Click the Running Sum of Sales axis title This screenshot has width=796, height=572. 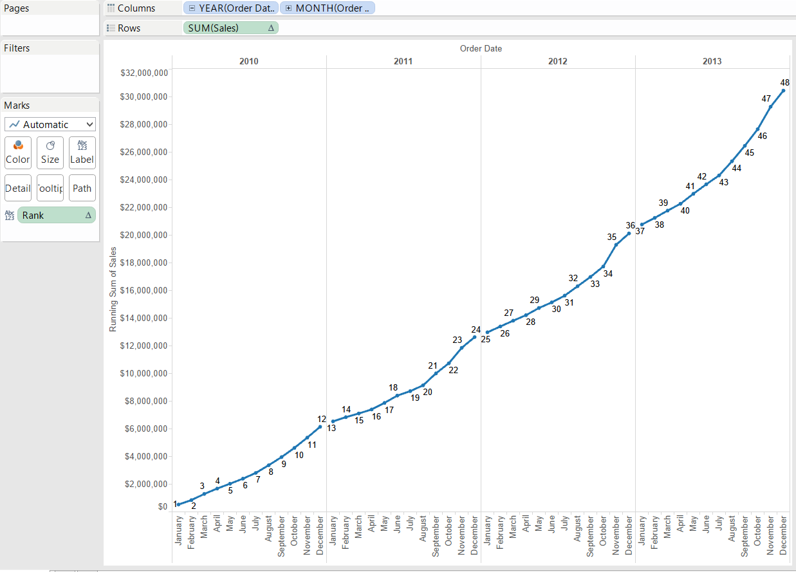click(x=113, y=289)
